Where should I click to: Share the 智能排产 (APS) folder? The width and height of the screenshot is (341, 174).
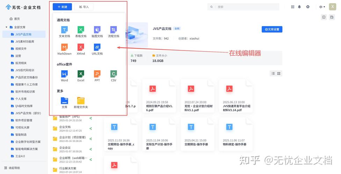91,118
